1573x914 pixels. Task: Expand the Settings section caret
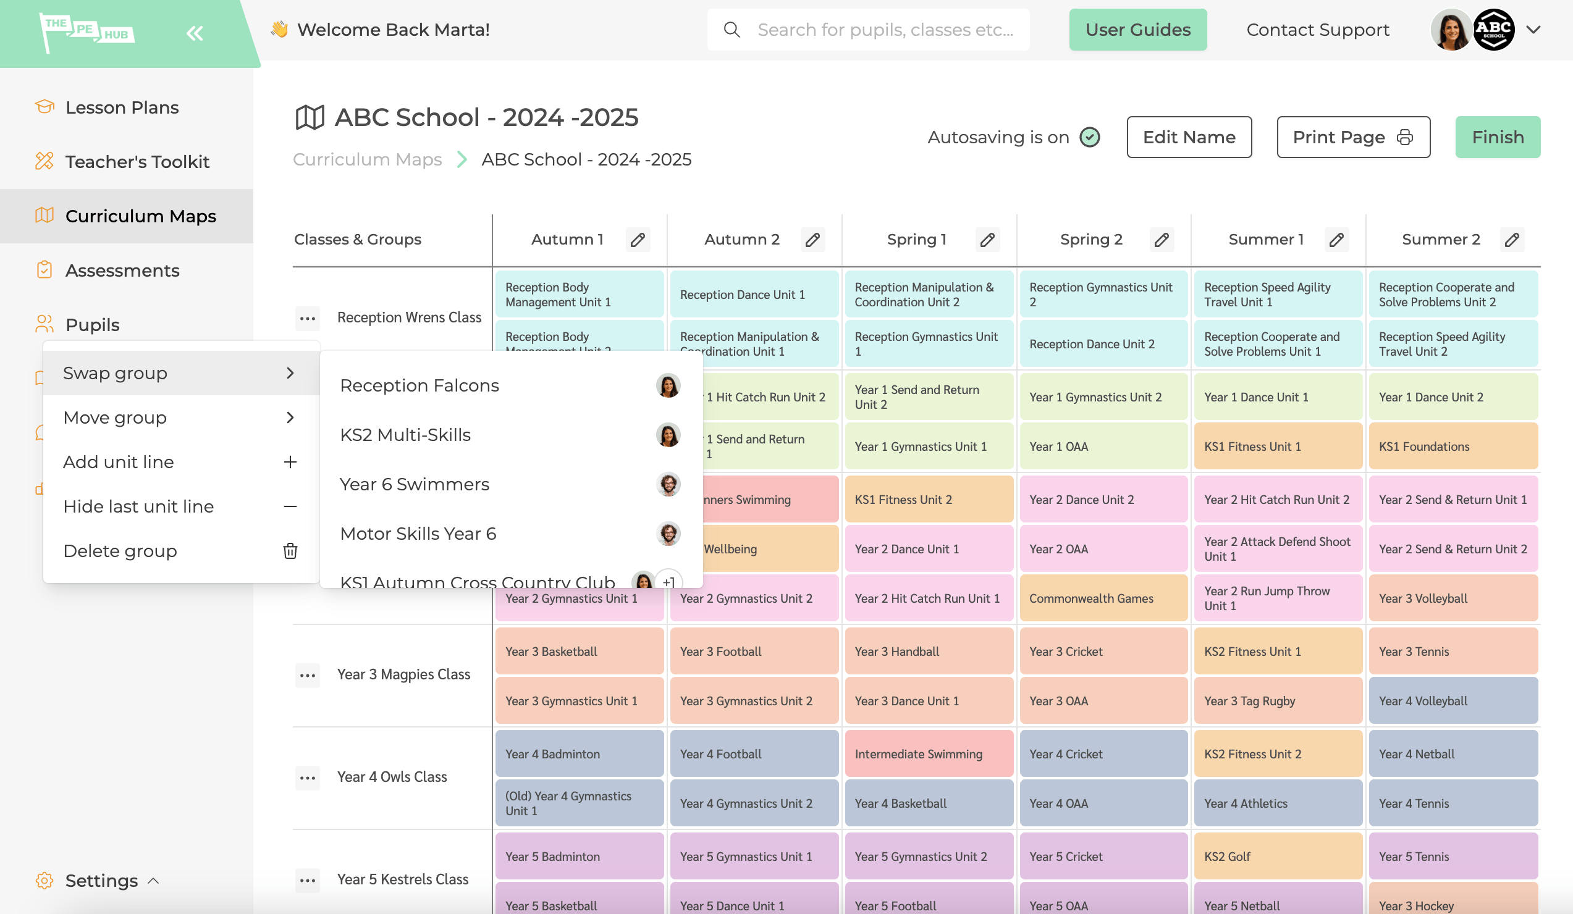(154, 880)
